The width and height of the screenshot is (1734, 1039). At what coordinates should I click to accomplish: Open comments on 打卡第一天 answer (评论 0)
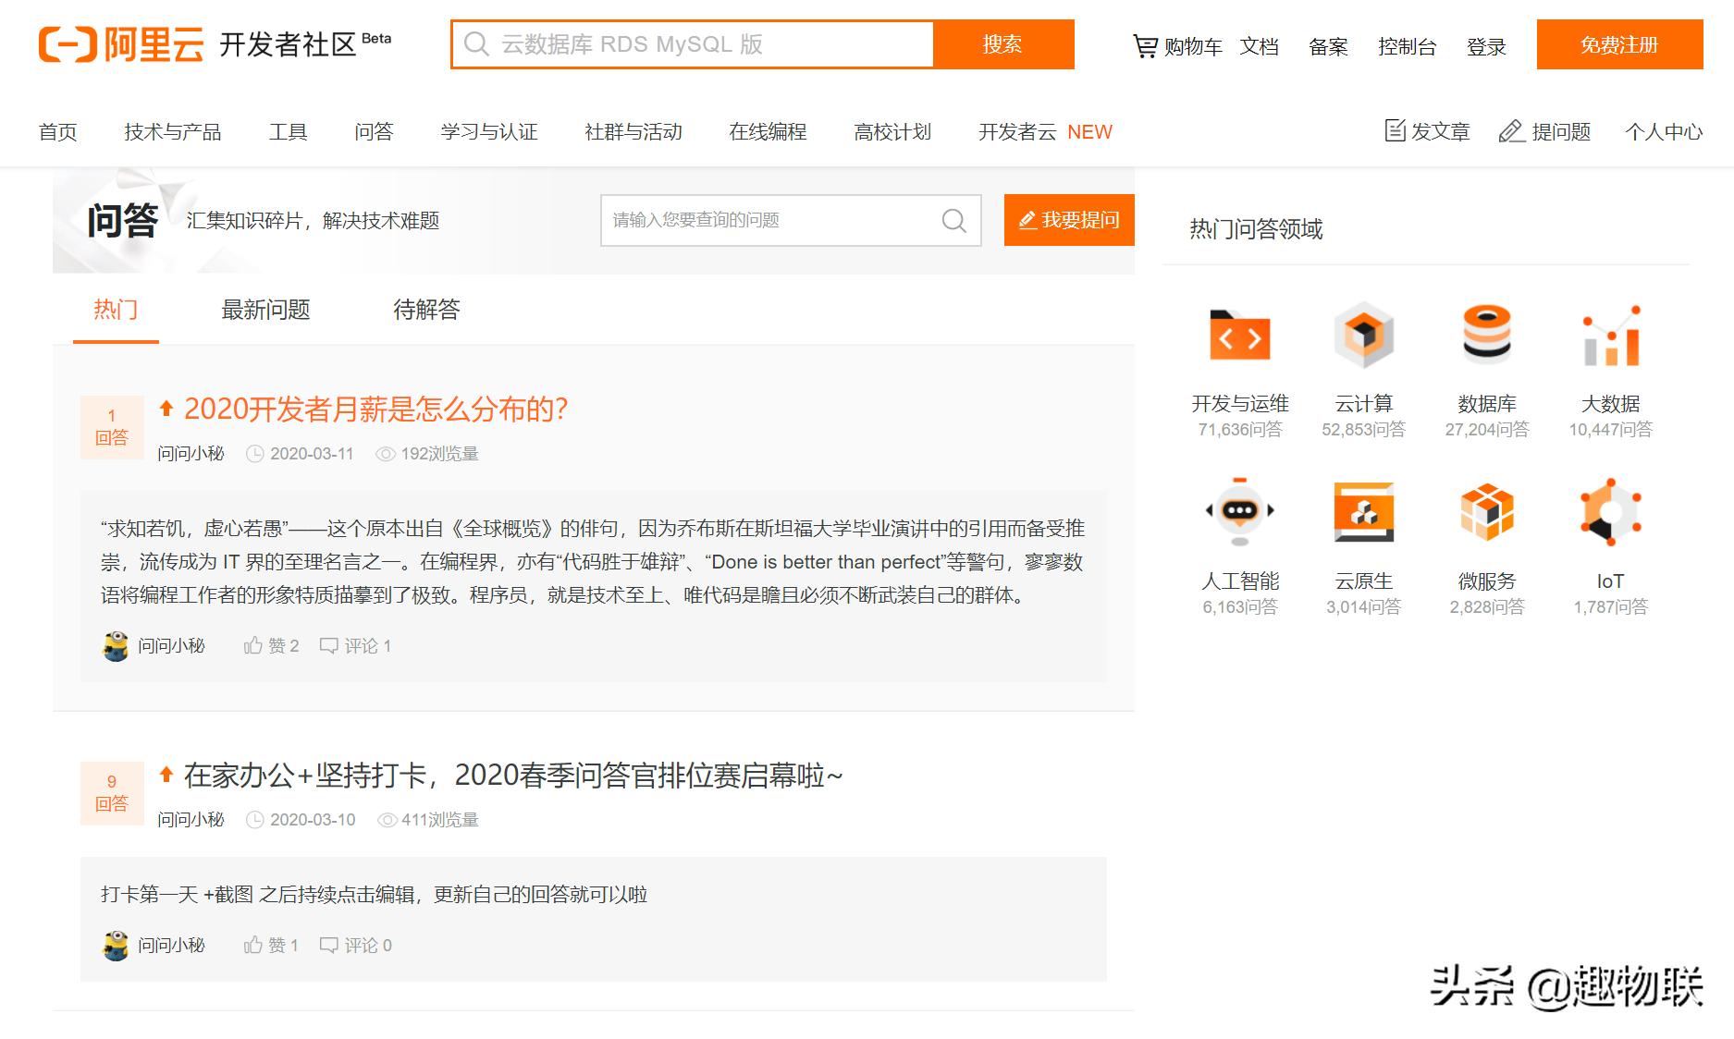[x=355, y=945]
